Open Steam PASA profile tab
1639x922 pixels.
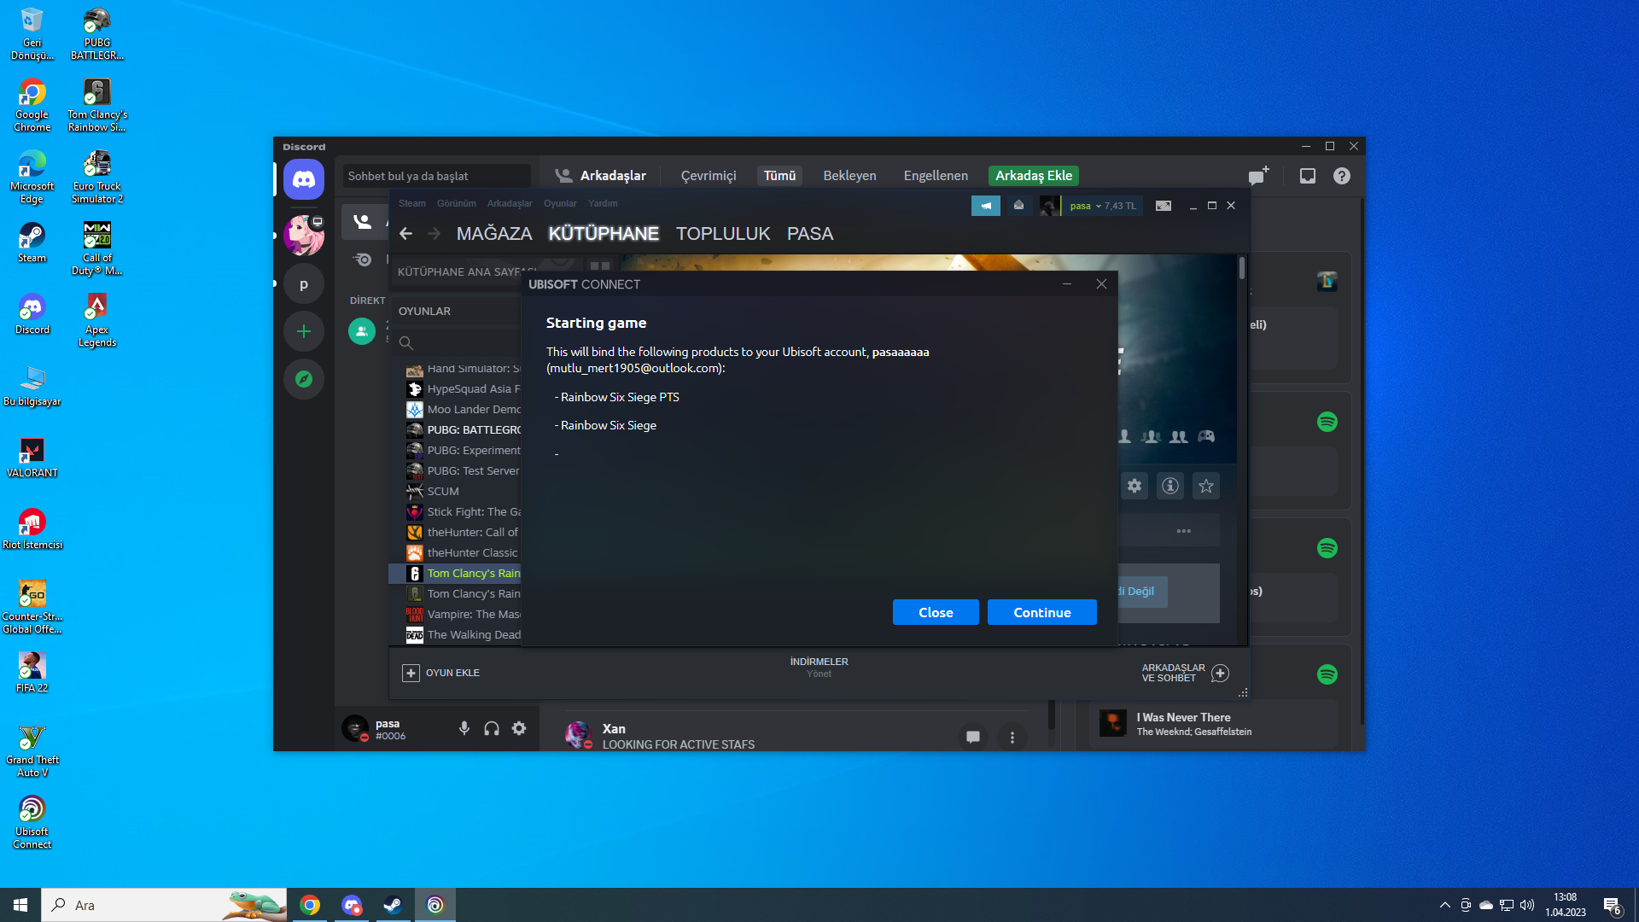(x=810, y=233)
